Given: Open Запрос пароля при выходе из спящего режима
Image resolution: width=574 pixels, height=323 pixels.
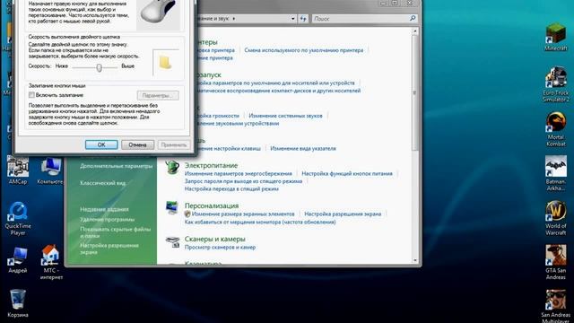Looking at the screenshot, I should coord(243,181).
